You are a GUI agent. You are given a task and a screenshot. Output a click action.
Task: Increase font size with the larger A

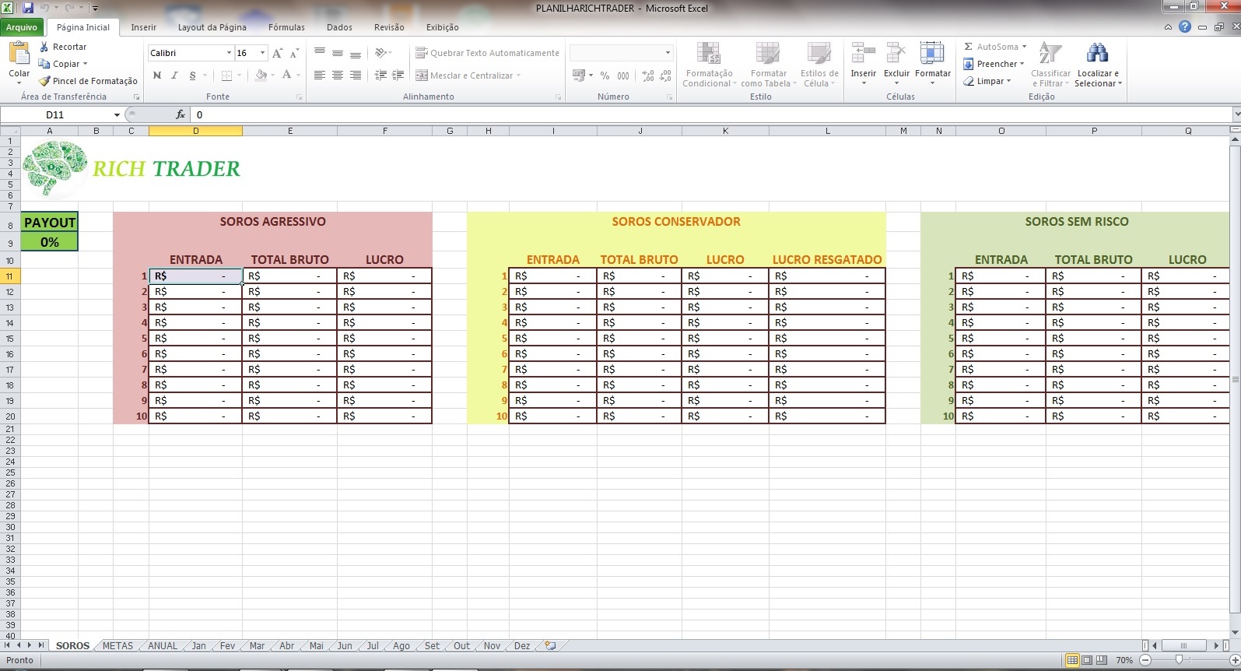(277, 53)
